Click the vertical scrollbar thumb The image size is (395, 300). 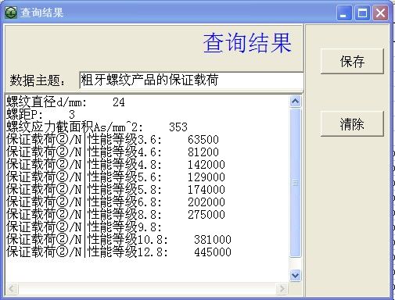295,183
